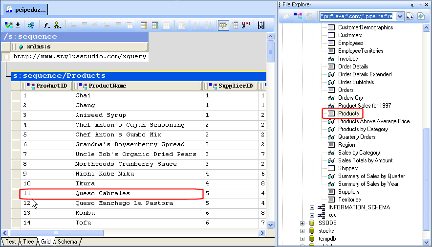Pin the File Explorer panel with pushpin
The image size is (432, 247).
coord(412,5)
